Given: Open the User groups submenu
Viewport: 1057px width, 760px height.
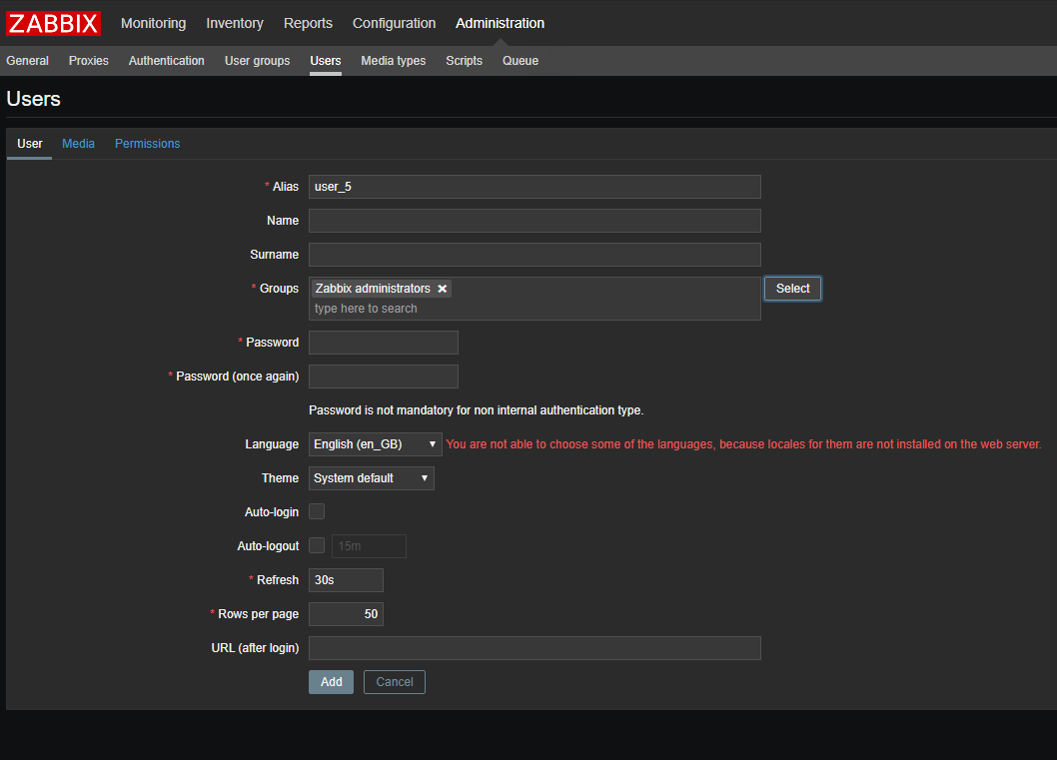Looking at the screenshot, I should pos(257,61).
